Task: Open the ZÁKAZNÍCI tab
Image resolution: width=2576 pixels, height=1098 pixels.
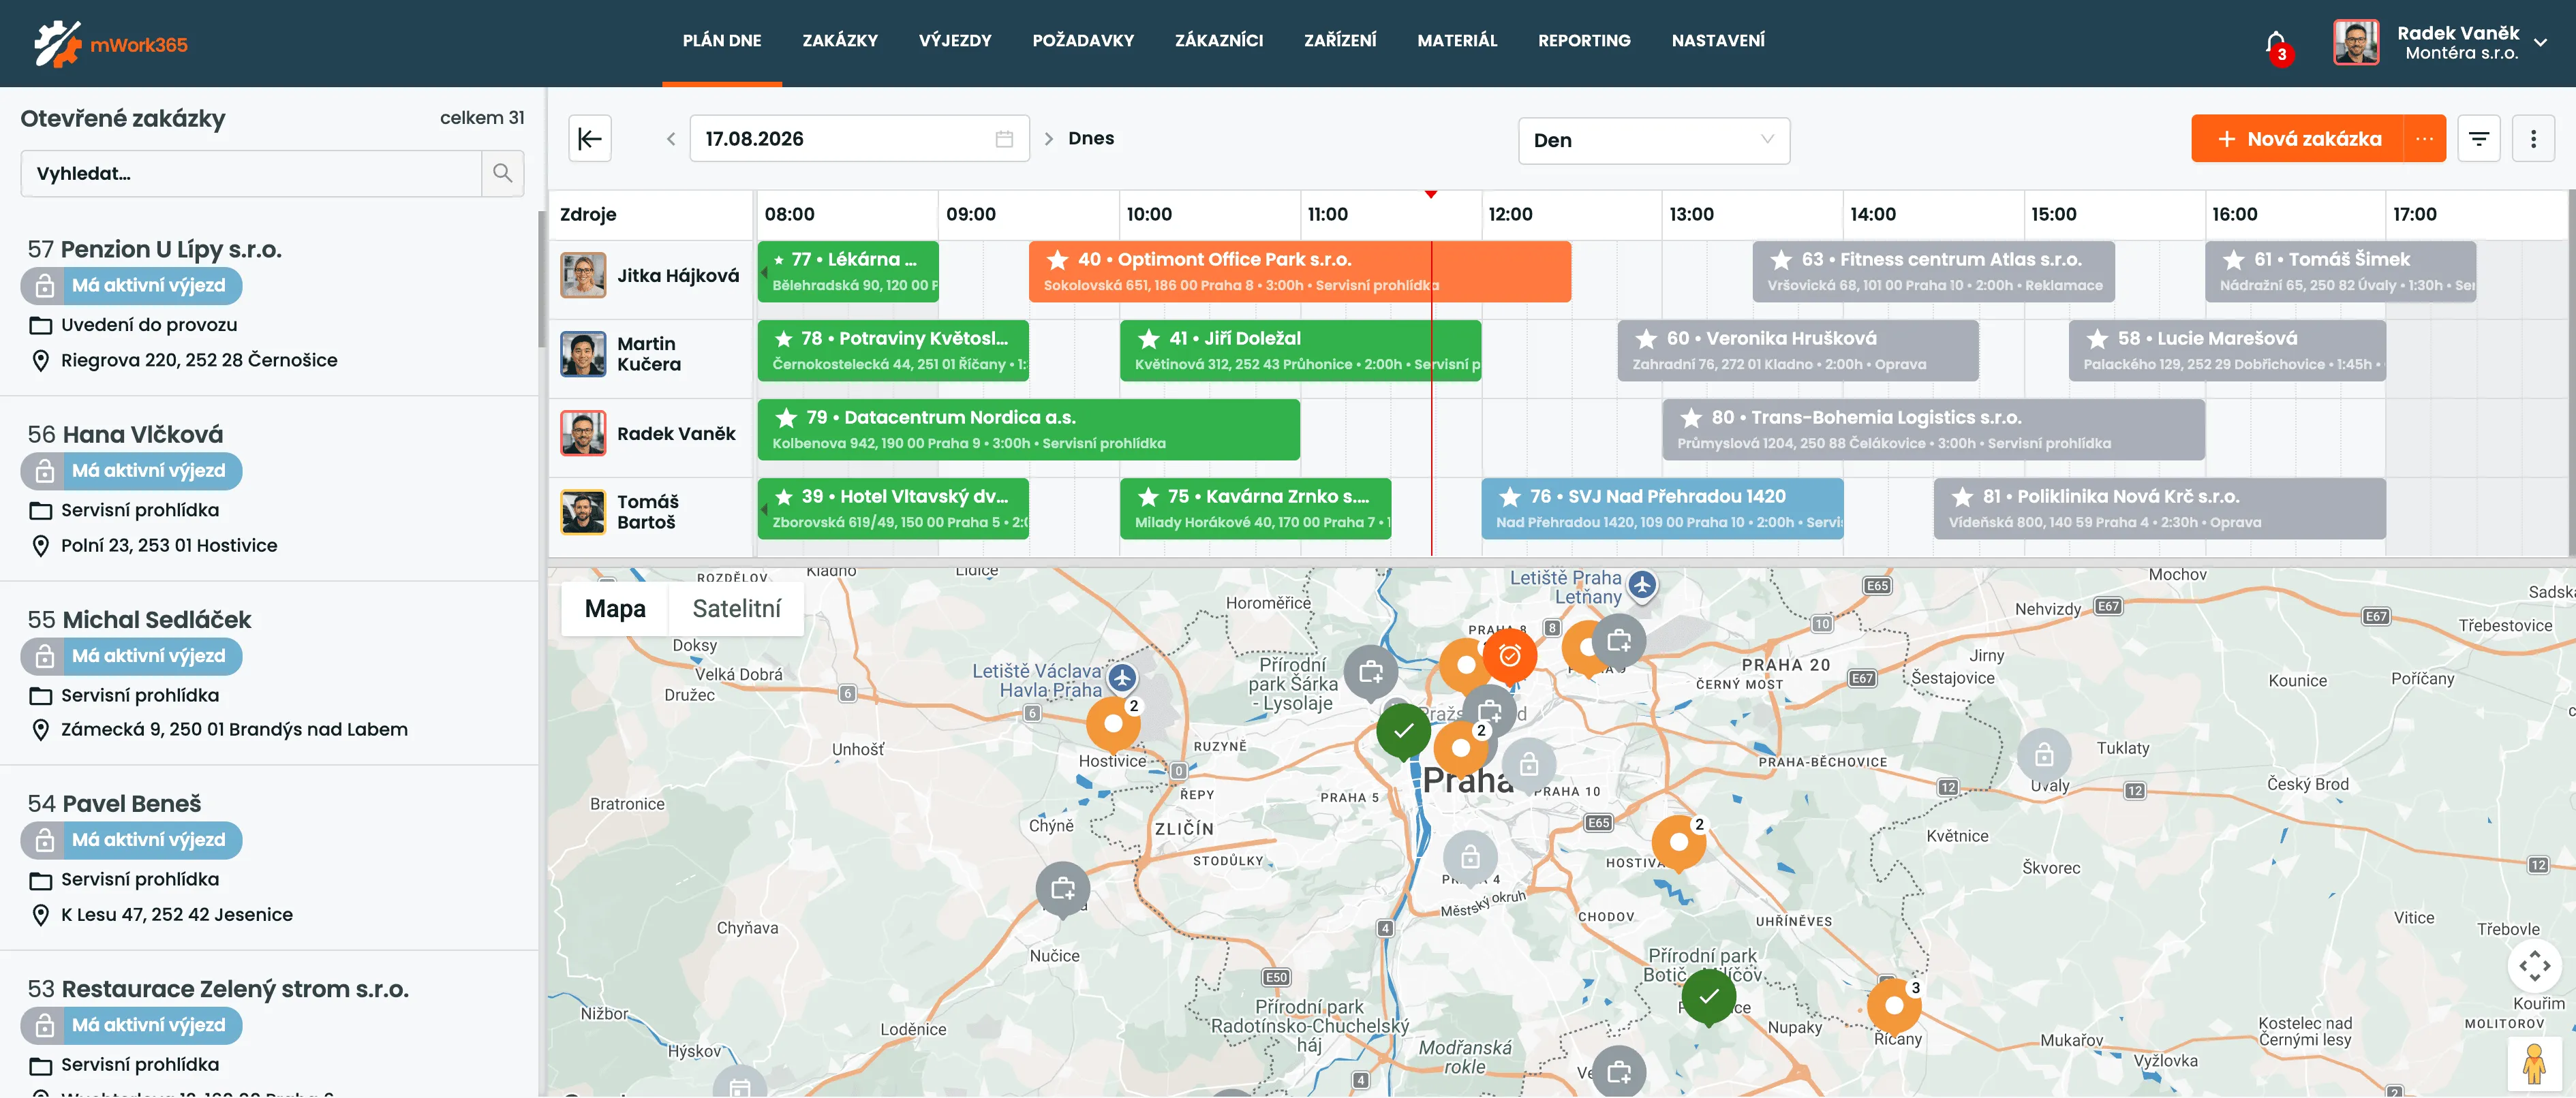Action: point(1219,41)
